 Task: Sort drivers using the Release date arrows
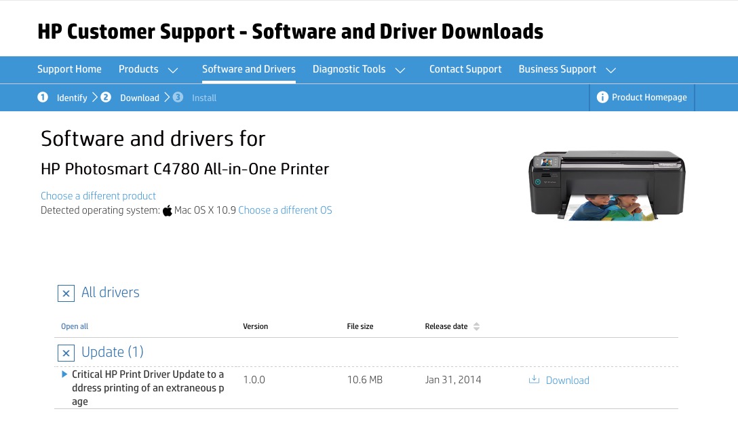coord(476,326)
